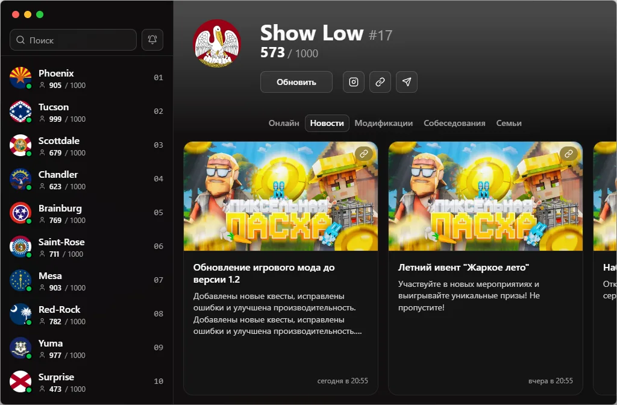
Task: Open the Telegram paper plane icon
Action: (x=407, y=82)
